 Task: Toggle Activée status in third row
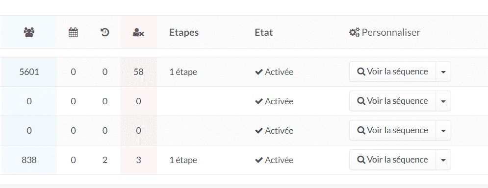[274, 131]
